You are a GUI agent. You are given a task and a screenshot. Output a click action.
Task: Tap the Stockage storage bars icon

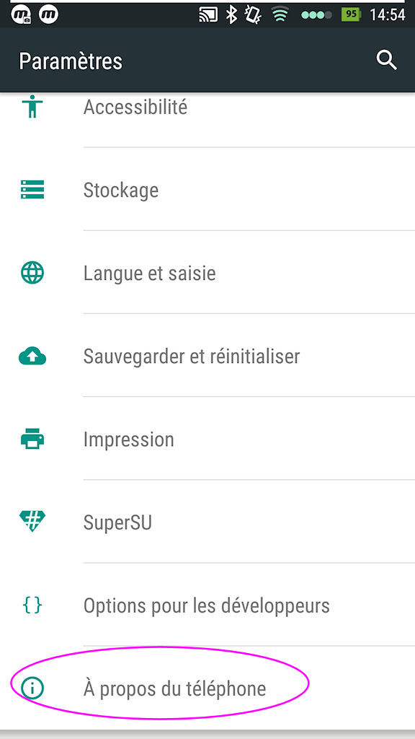click(x=32, y=190)
